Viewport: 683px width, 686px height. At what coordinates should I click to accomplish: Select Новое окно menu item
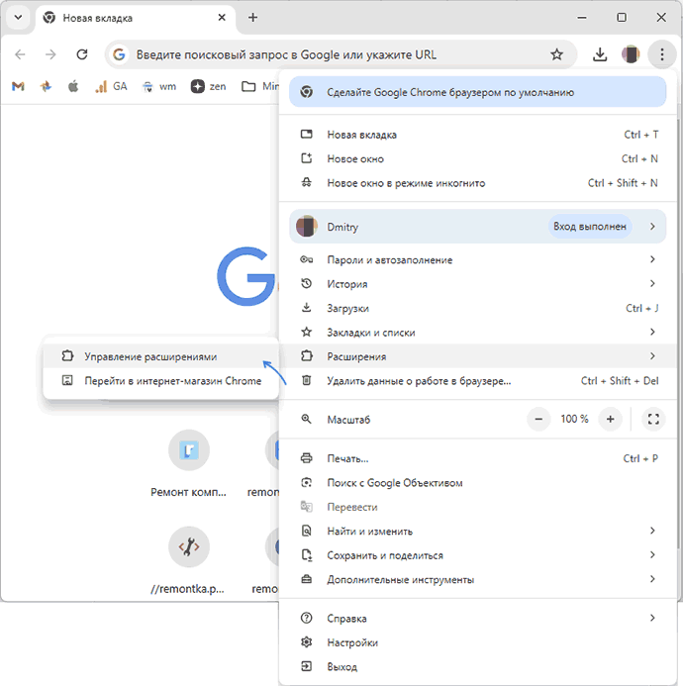click(477, 158)
